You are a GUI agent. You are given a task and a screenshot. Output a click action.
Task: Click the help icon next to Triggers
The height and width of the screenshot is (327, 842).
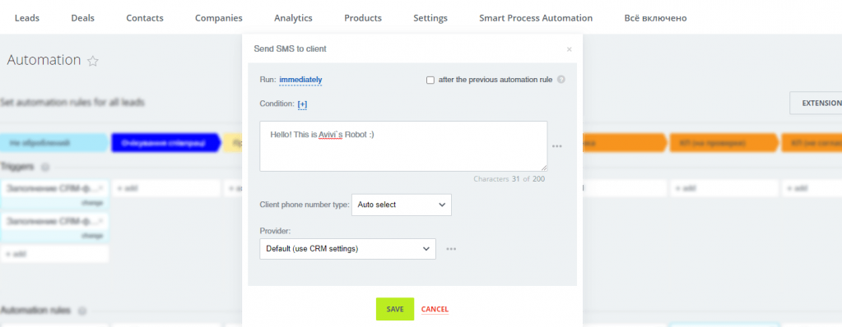45,168
